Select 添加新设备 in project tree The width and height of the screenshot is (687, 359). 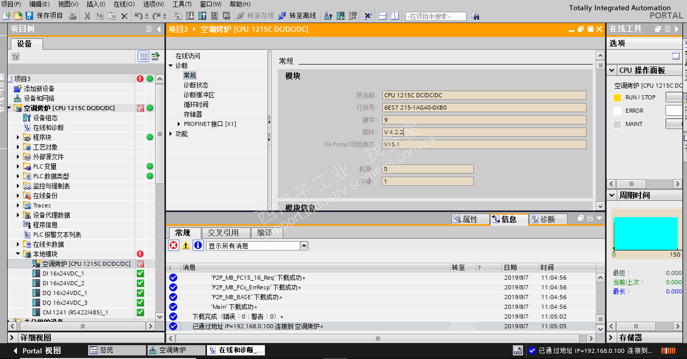click(x=39, y=89)
